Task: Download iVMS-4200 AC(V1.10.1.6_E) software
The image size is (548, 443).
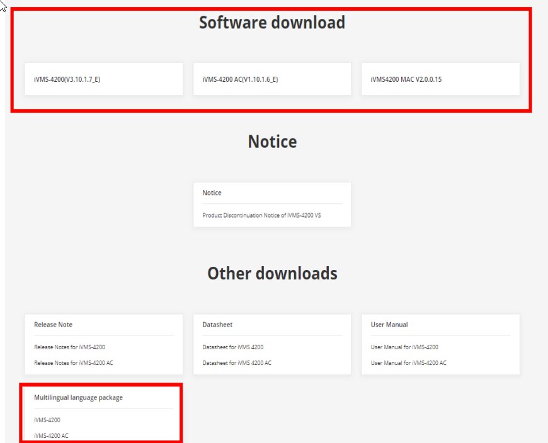Action: pos(240,79)
